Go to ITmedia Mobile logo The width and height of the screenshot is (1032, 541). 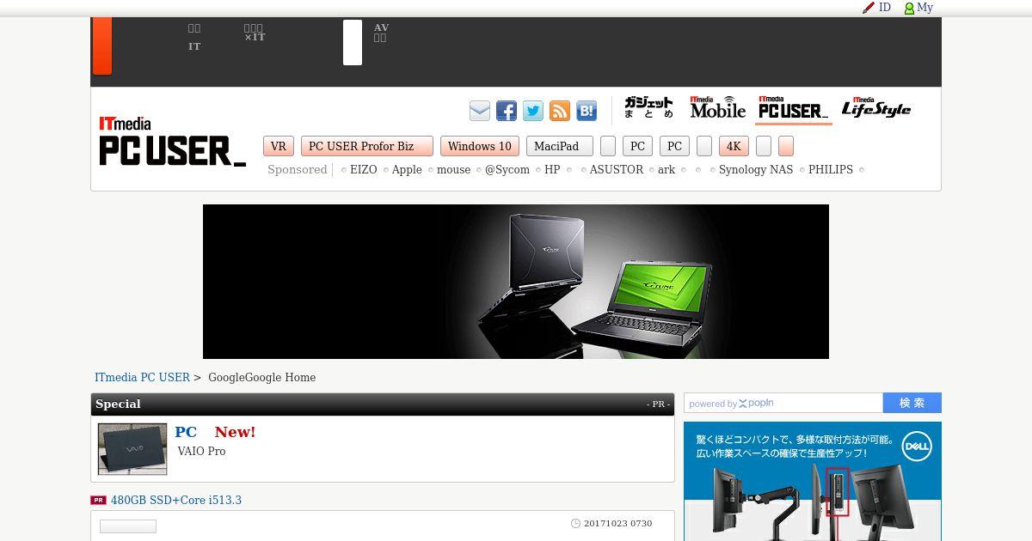(x=718, y=107)
